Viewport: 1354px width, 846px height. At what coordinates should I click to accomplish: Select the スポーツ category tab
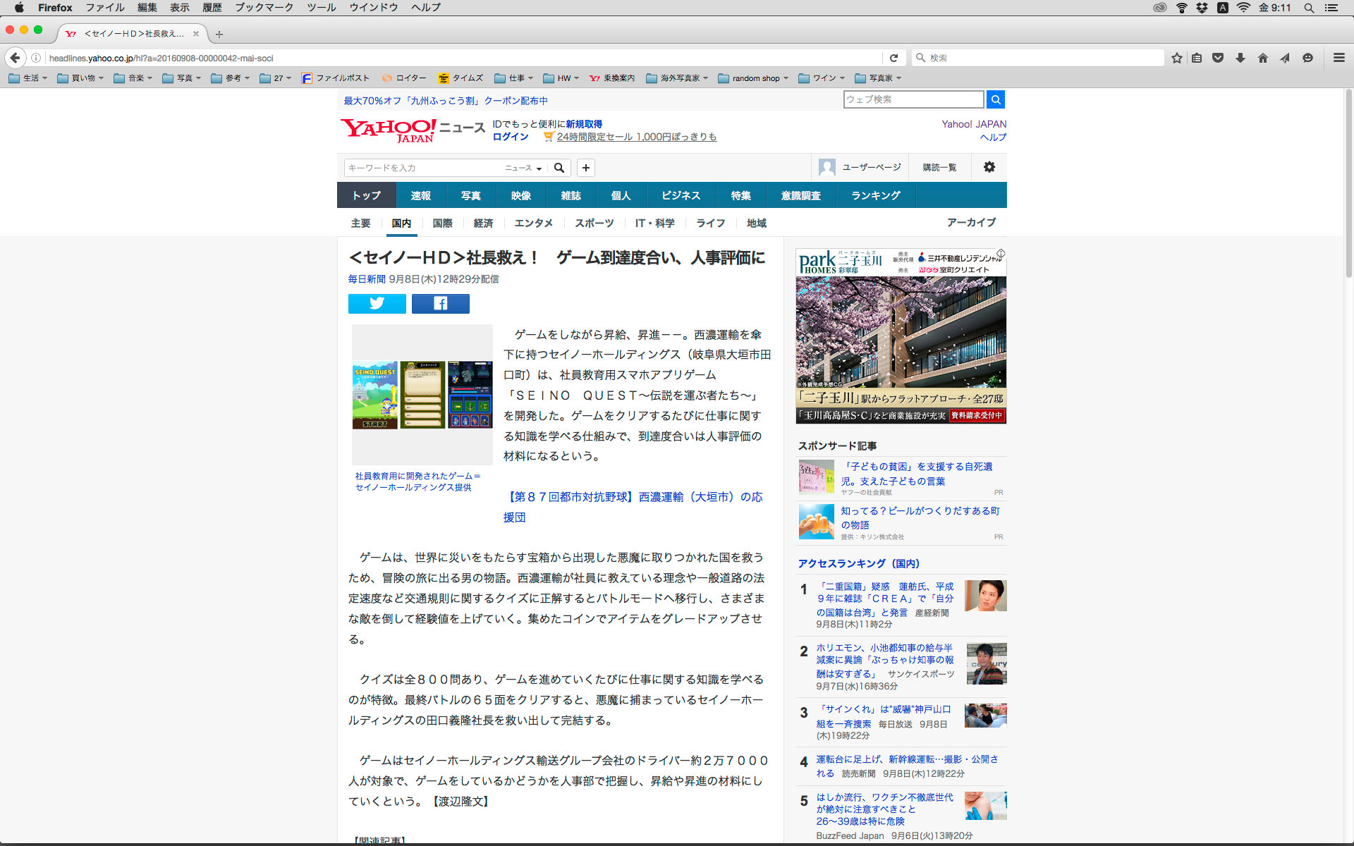[x=594, y=223]
